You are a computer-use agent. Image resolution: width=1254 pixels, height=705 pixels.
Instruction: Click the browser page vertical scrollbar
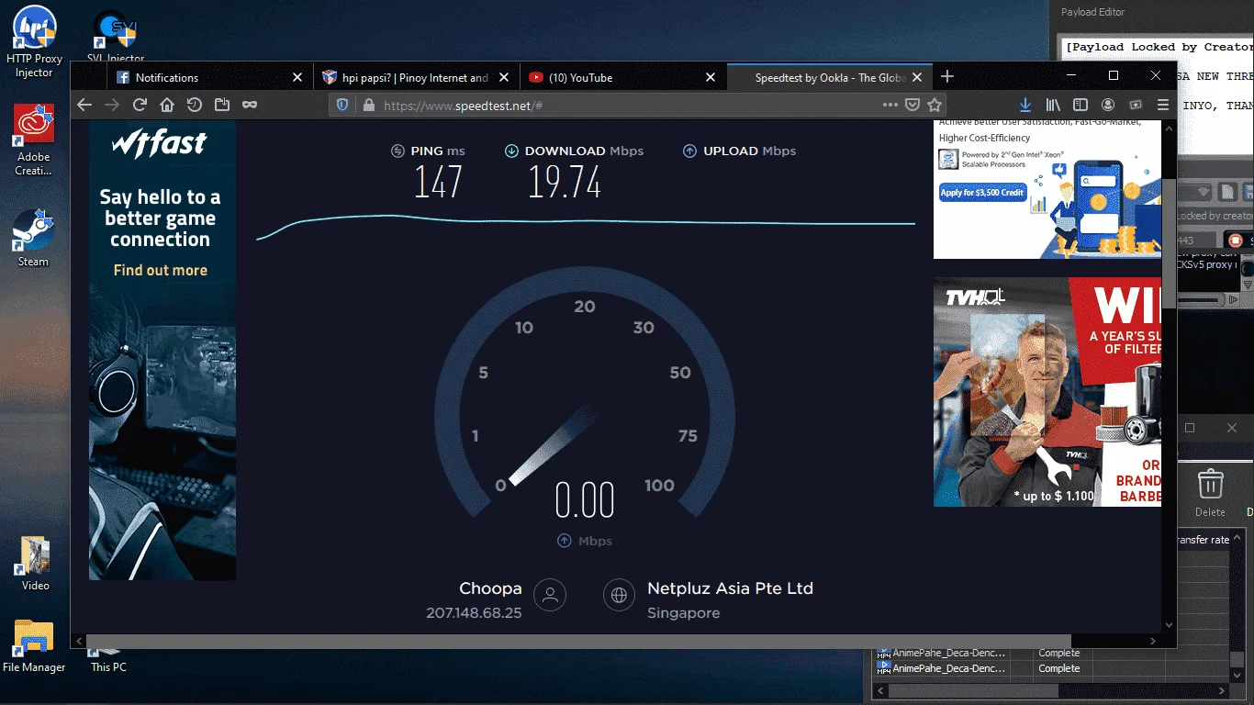pyautogui.click(x=1169, y=243)
